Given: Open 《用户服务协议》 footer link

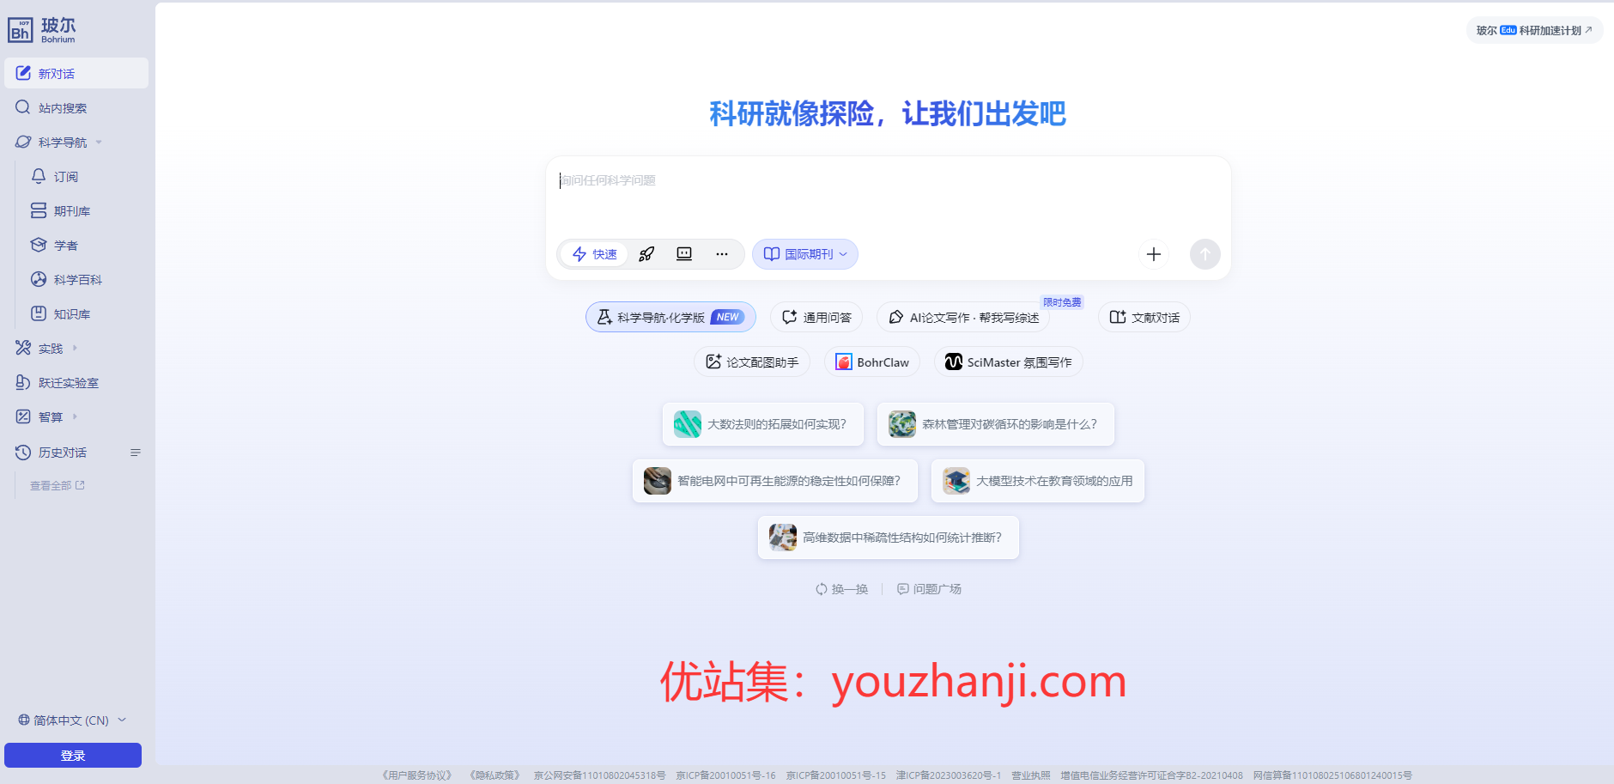Looking at the screenshot, I should coord(416,775).
